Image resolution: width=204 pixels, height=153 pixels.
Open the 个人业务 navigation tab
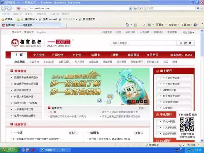(x=39, y=55)
